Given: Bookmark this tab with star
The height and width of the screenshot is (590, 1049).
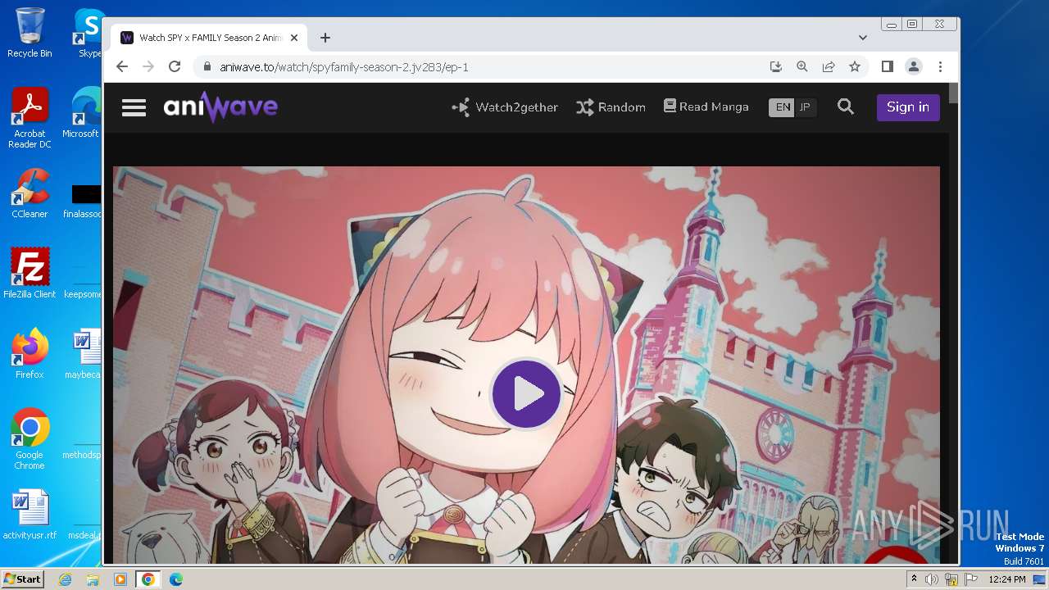Looking at the screenshot, I should pyautogui.click(x=855, y=66).
